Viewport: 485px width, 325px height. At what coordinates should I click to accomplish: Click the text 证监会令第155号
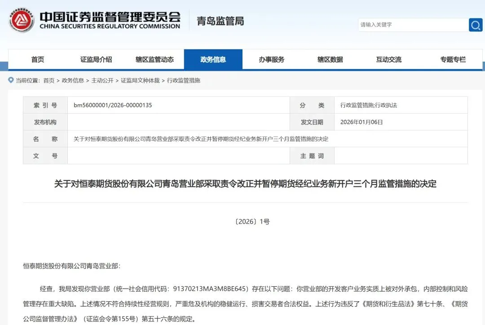112,319
